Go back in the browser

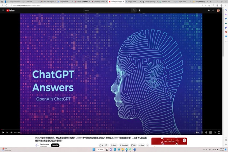pos(3,5)
